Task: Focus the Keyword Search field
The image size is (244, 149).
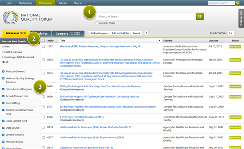Action: point(222,3)
